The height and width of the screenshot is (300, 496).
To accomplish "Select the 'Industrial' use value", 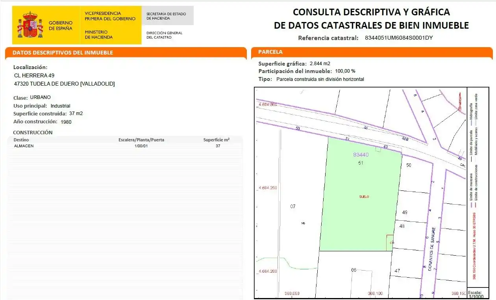I will [x=61, y=106].
